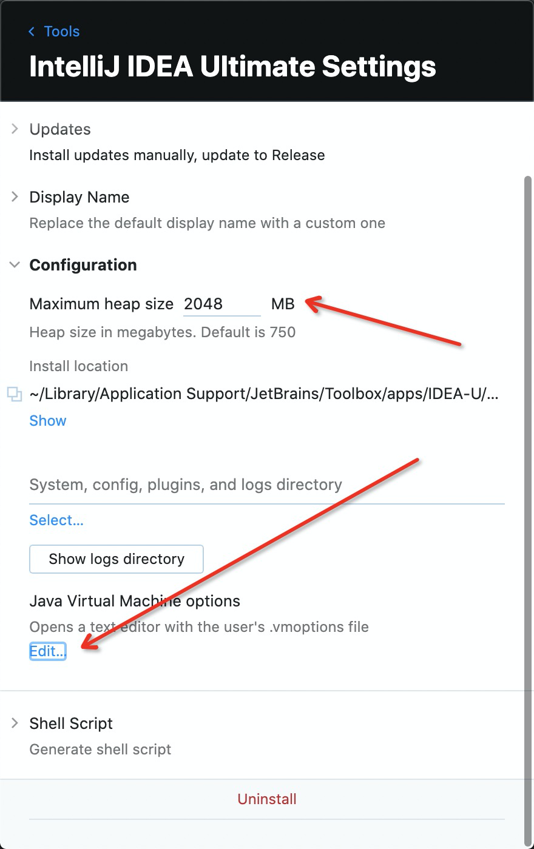
Task: Click 'Heap size in megabytes. Default is 750'
Action: point(163,332)
